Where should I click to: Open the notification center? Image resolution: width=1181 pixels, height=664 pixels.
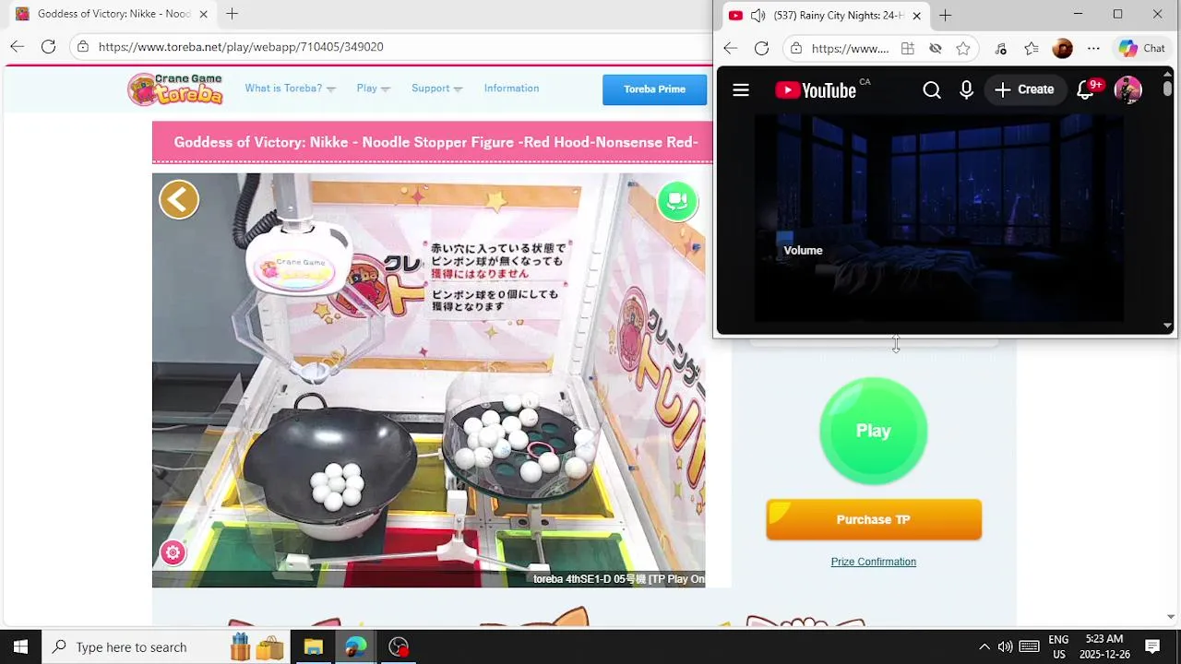(1152, 646)
